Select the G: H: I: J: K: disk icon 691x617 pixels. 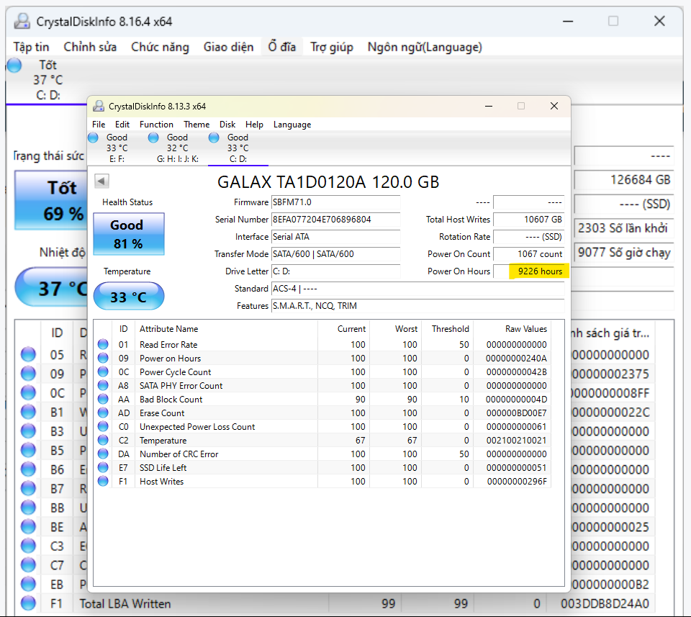coord(153,138)
